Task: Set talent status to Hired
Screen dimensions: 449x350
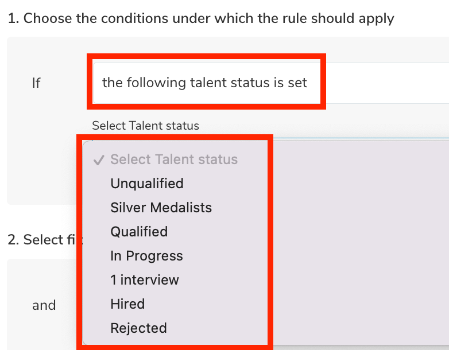Action: point(127,304)
